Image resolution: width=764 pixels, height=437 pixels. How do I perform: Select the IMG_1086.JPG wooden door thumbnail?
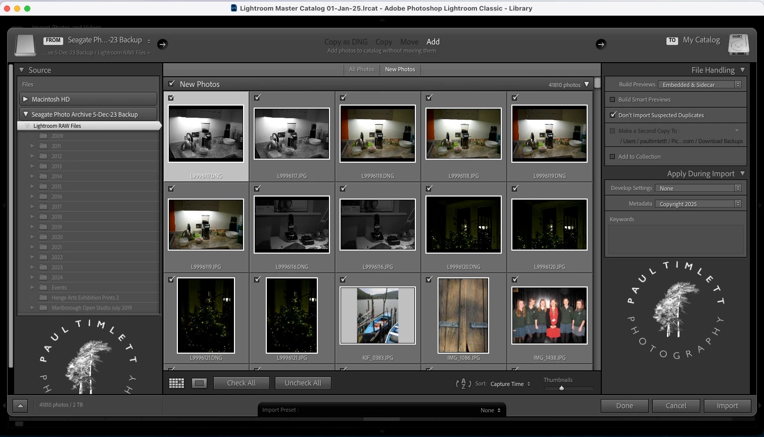[x=463, y=315]
